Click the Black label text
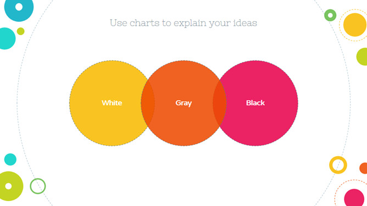367x206 pixels. (x=255, y=102)
